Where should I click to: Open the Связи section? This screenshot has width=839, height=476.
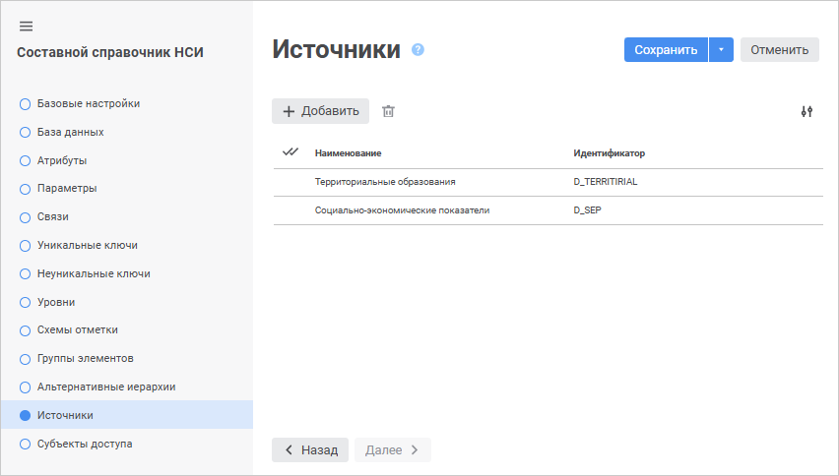(52, 216)
